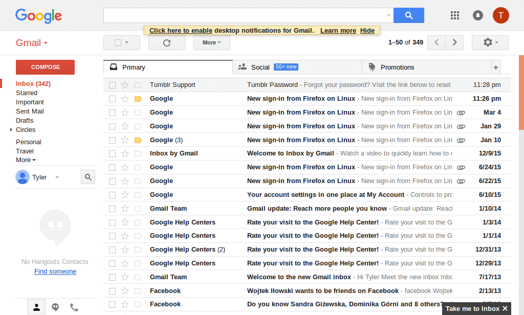Open the Starred folder
The width and height of the screenshot is (524, 315).
point(27,93)
